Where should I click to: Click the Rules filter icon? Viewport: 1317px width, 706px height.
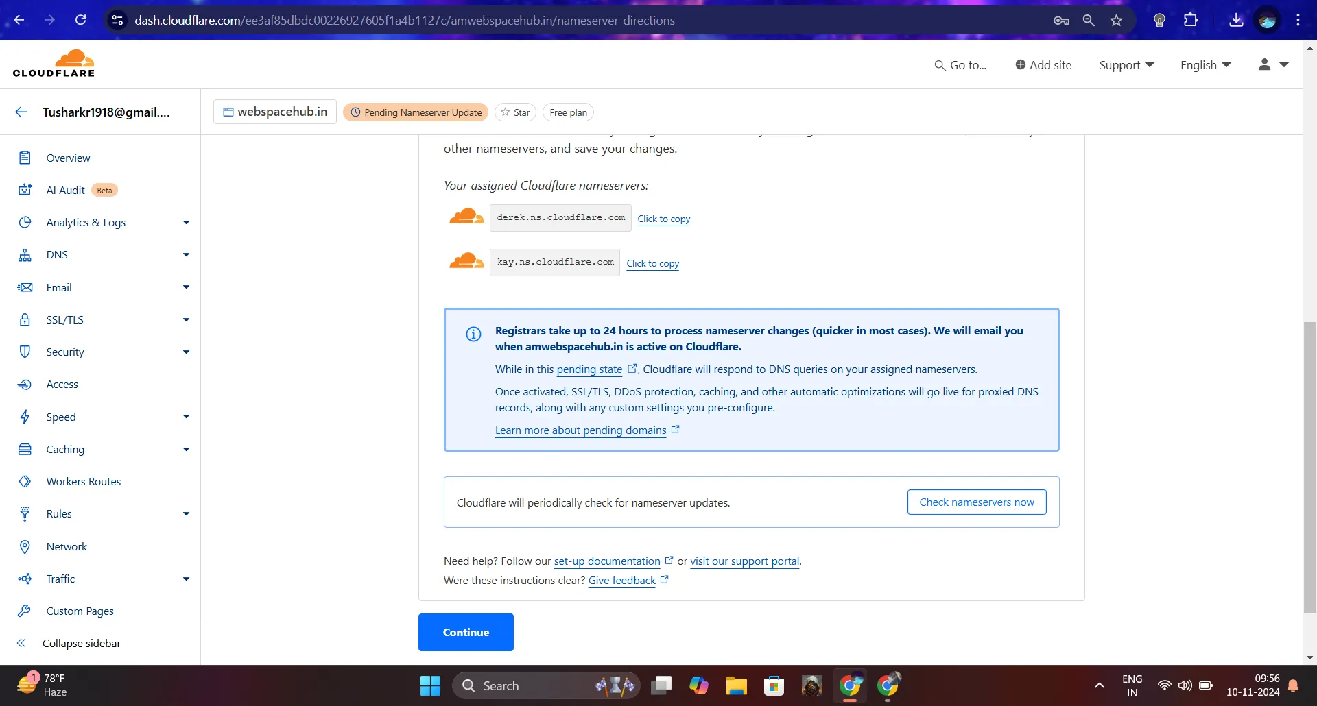(x=25, y=513)
